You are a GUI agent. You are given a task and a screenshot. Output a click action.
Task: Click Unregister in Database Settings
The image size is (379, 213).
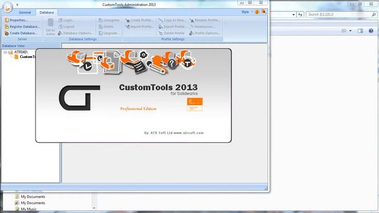(x=109, y=20)
